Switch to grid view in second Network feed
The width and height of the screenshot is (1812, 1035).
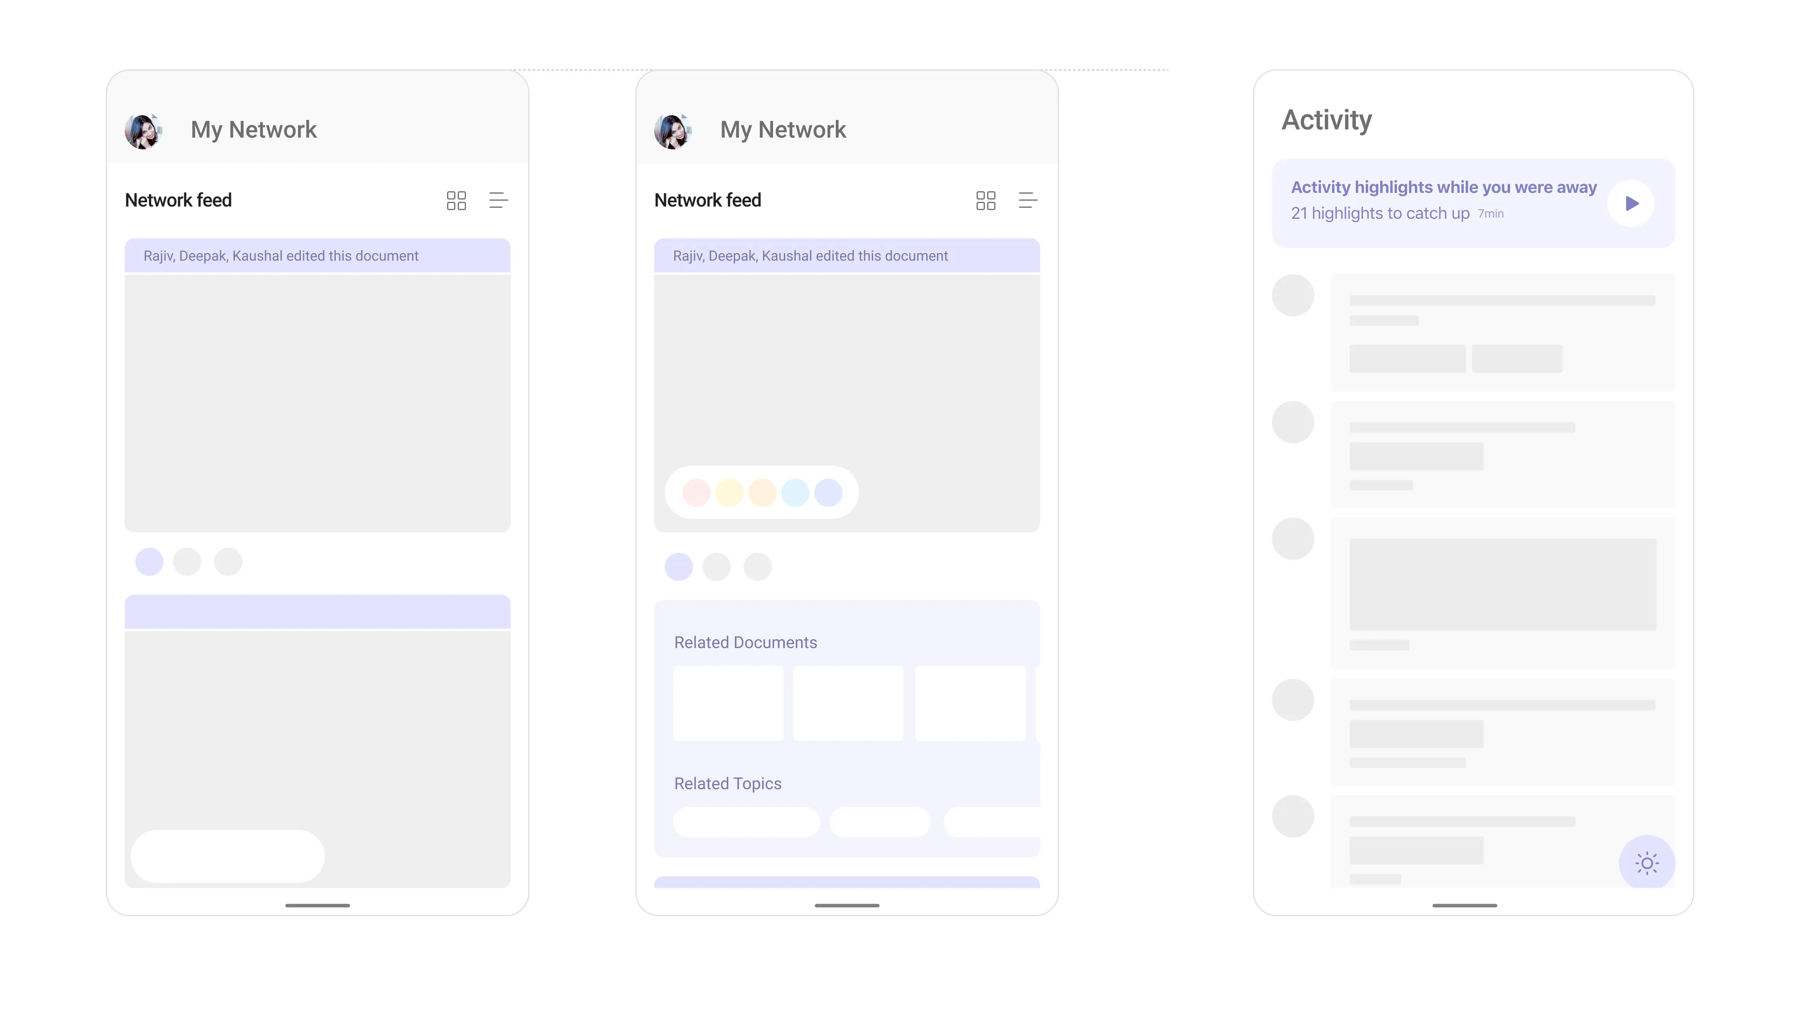(x=986, y=200)
